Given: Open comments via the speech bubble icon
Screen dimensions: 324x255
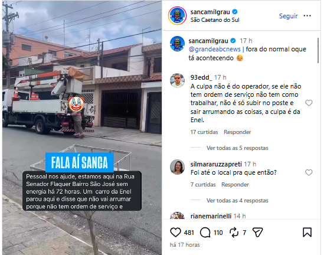Looking at the screenshot, I should point(205,233).
